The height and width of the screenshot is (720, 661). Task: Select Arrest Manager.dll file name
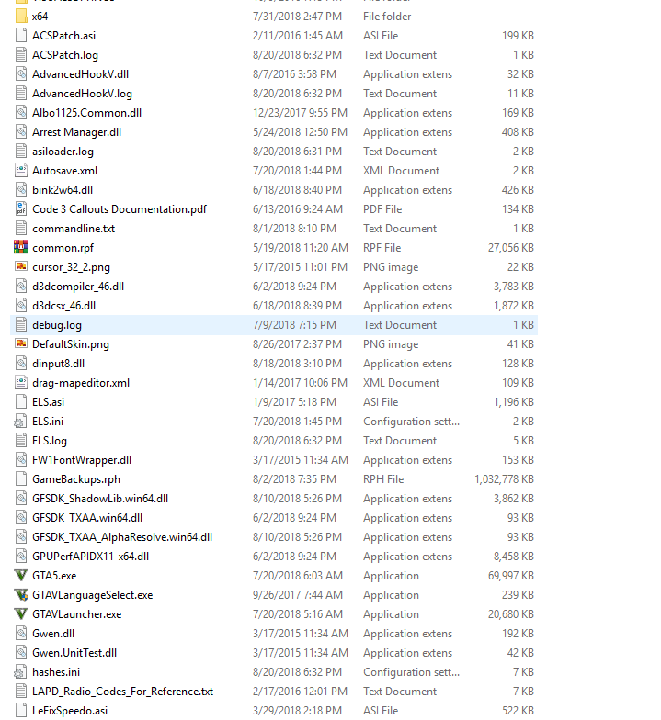pyautogui.click(x=77, y=132)
